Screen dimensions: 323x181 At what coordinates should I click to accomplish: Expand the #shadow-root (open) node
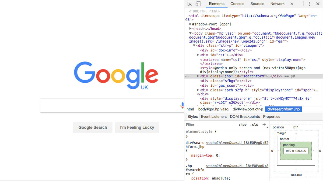click(x=191, y=24)
